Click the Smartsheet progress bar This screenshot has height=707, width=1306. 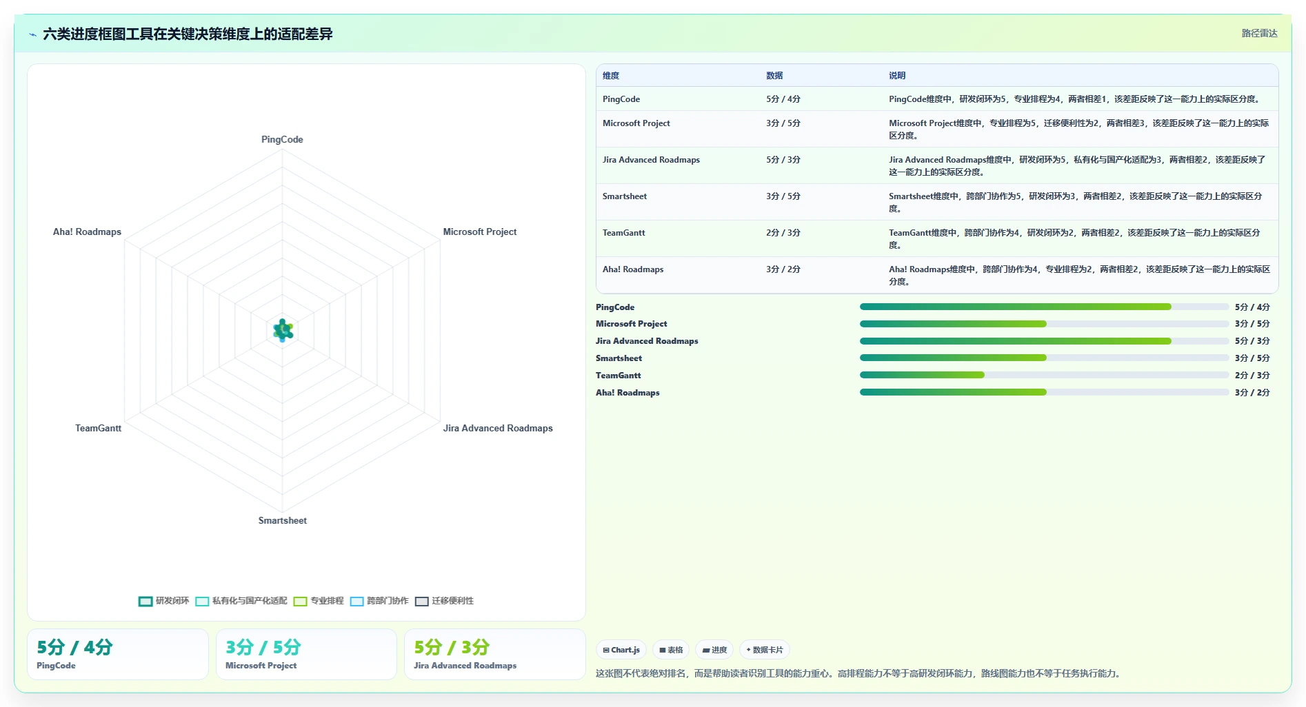pyautogui.click(x=1044, y=358)
